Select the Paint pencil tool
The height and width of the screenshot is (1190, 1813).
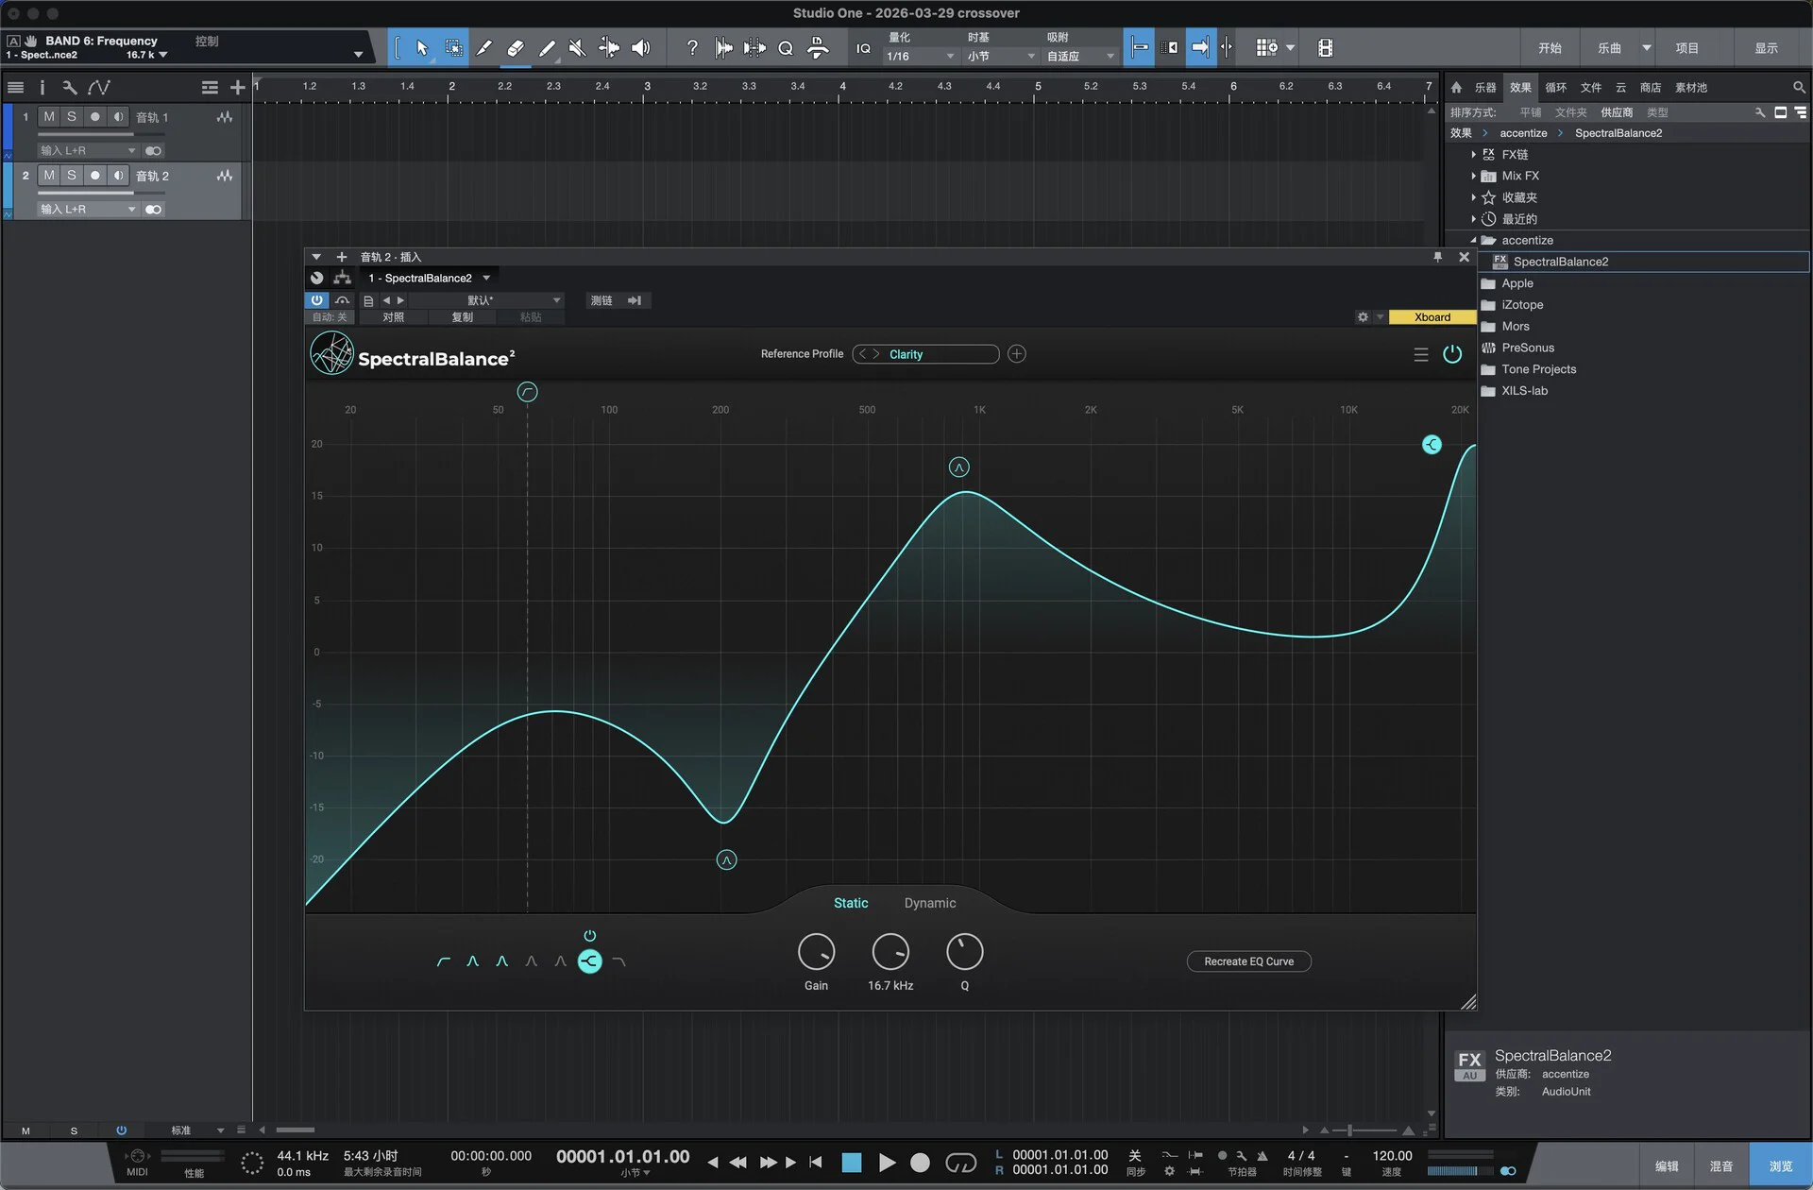[547, 48]
